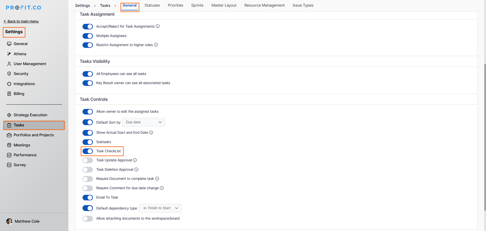
Task: Go to the Sprints tab
Action: tap(197, 5)
